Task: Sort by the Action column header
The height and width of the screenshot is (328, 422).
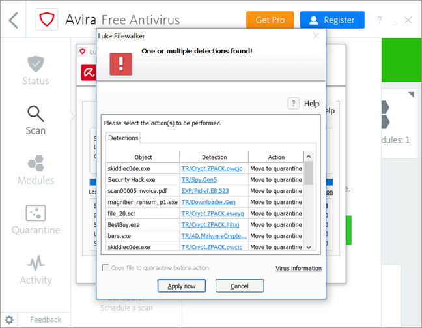Action: (x=276, y=157)
